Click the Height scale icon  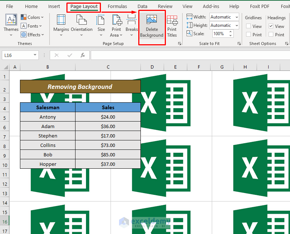189,25
